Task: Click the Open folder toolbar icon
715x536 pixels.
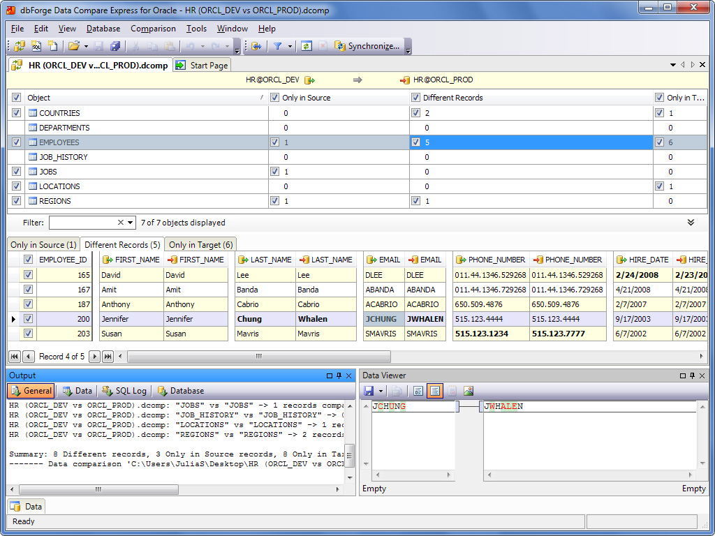Action: (74, 46)
